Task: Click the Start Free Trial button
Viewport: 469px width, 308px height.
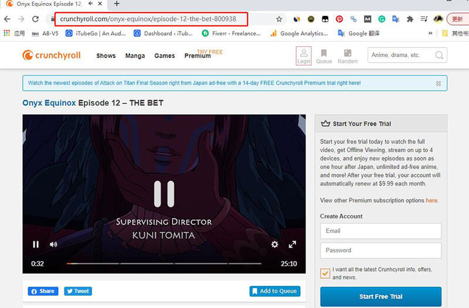Action: click(380, 296)
